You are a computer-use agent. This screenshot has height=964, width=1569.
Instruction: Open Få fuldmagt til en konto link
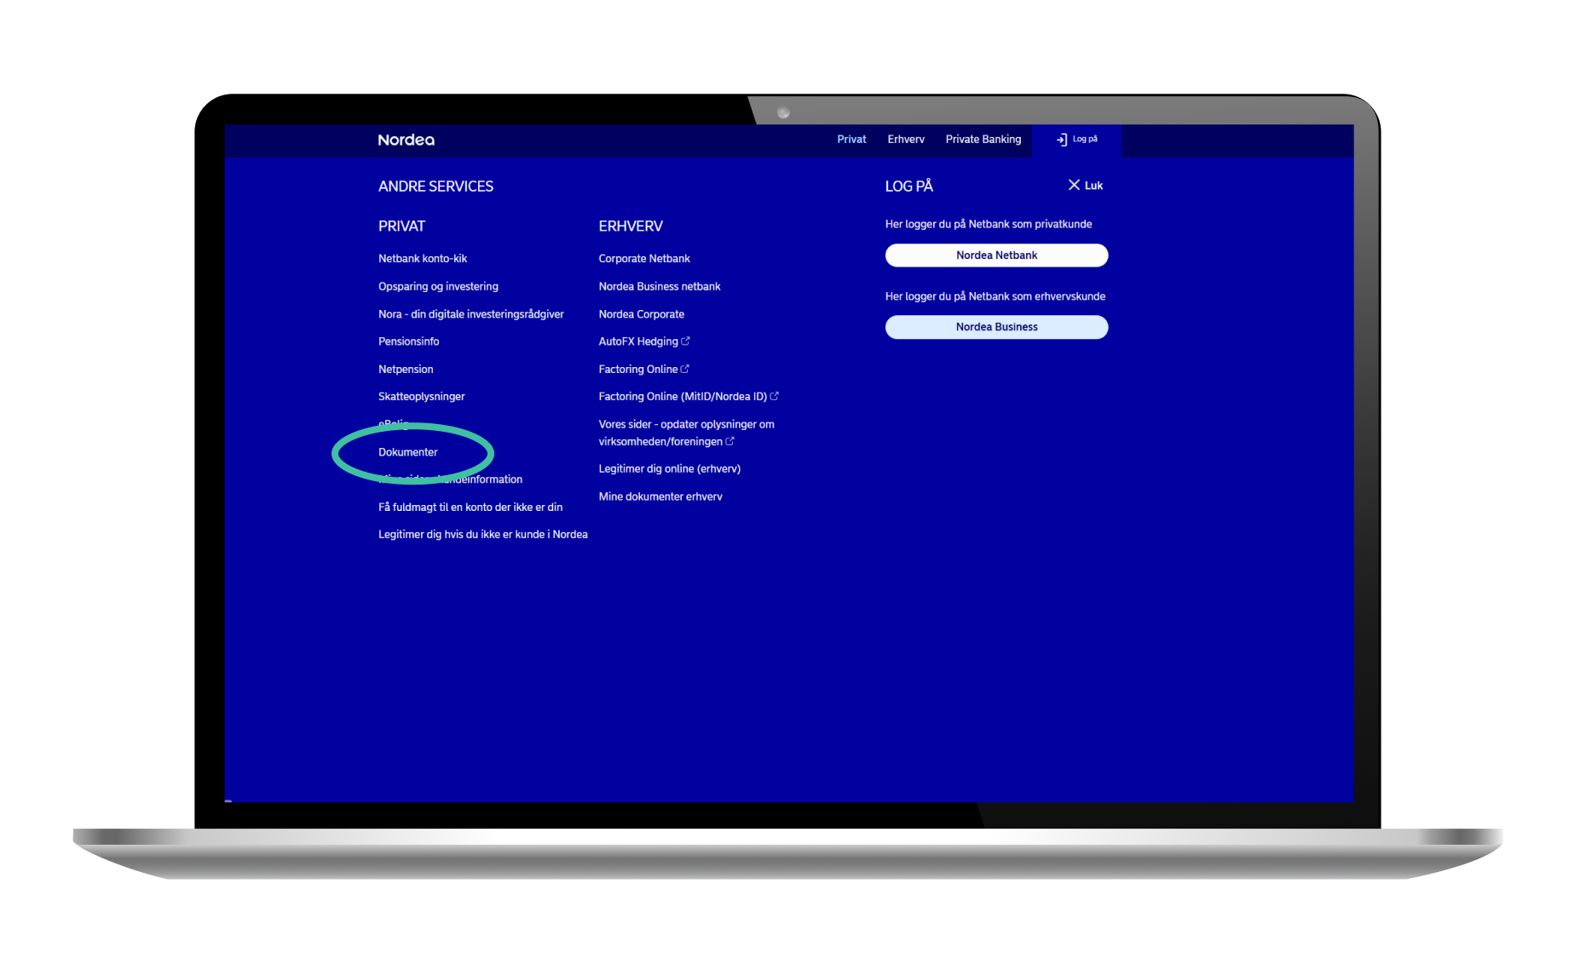coord(470,508)
